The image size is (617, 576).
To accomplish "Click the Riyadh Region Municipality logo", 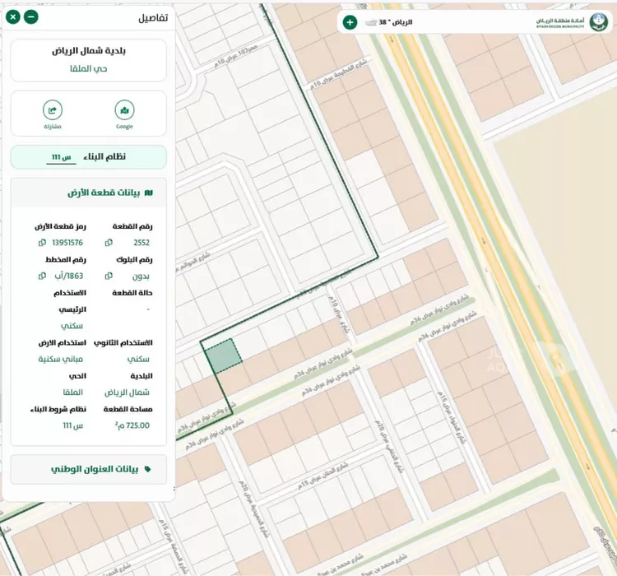I will [x=598, y=22].
